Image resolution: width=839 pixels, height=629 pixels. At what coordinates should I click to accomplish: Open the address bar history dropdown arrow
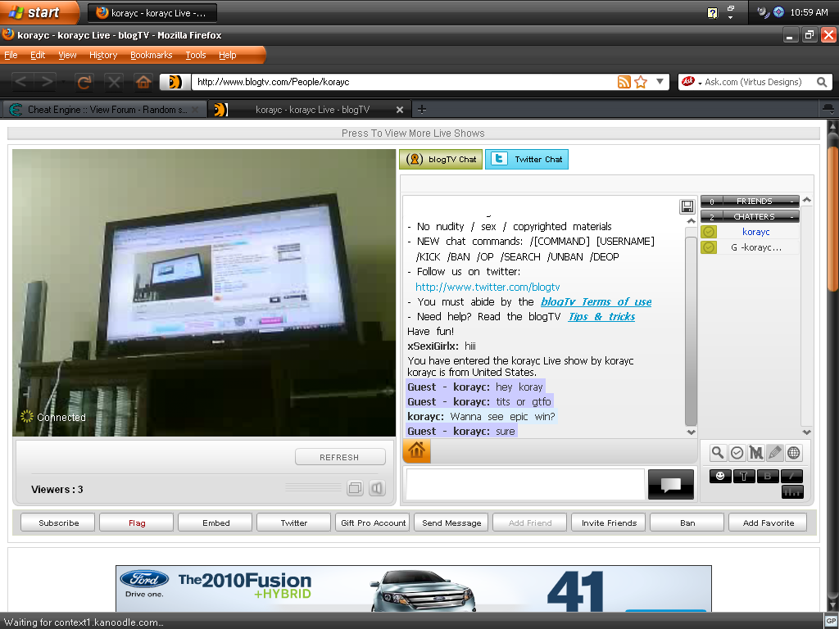pyautogui.click(x=660, y=82)
